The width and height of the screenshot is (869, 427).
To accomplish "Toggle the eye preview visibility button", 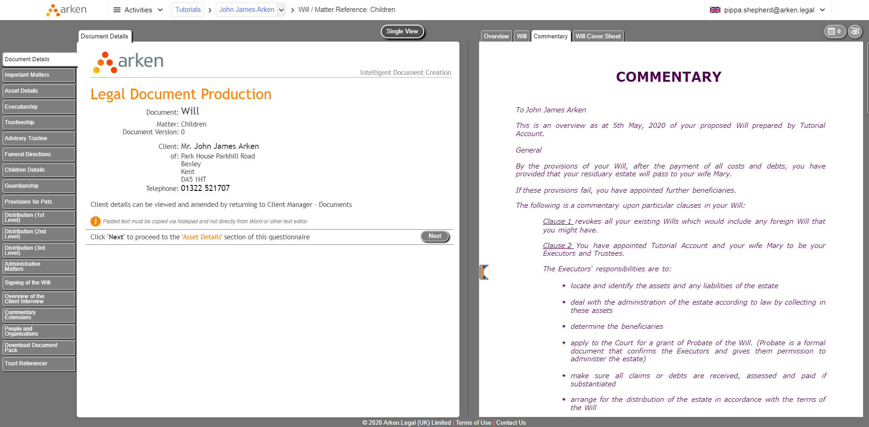I will coord(855,32).
